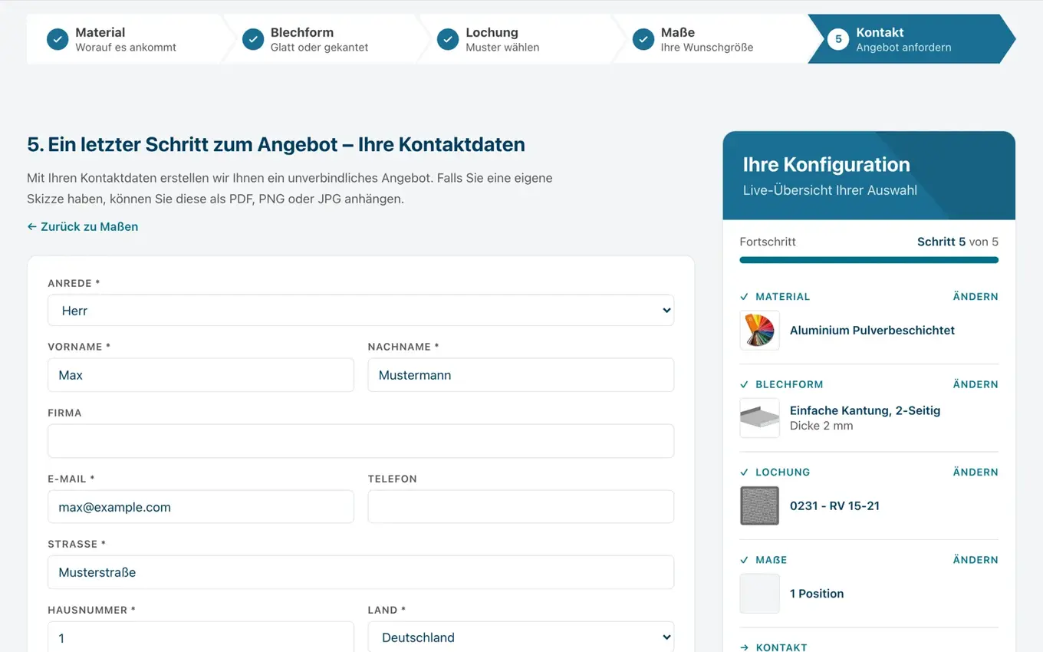Click the Zurück zu Maßen link
This screenshot has width=1043, height=652.
pyautogui.click(x=83, y=227)
